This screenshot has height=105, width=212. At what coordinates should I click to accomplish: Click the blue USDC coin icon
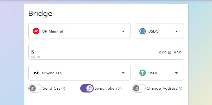tap(142, 31)
